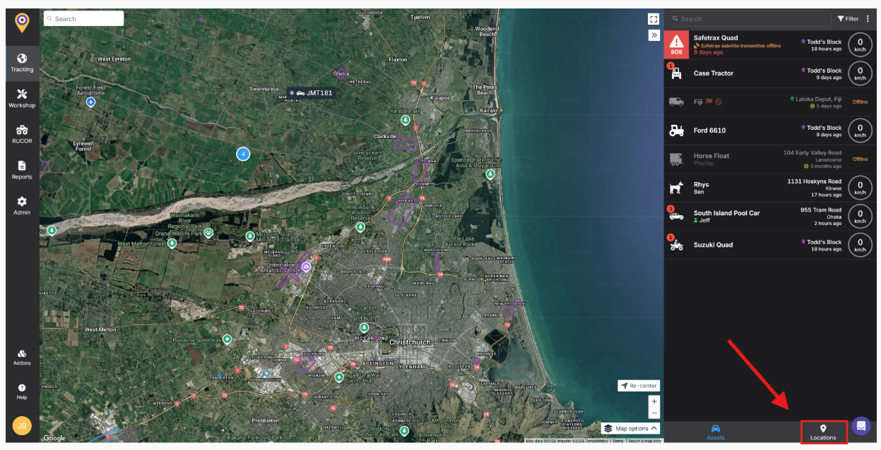This screenshot has height=450, width=881.
Task: Open the RUCOR sidebar section
Action: [22, 134]
